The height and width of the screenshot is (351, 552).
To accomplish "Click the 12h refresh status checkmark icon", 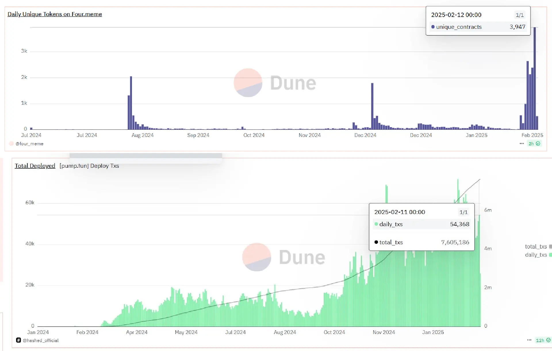I will [x=548, y=340].
